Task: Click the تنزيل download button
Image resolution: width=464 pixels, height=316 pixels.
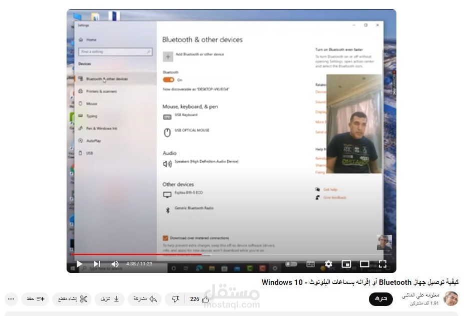Action: (110, 299)
